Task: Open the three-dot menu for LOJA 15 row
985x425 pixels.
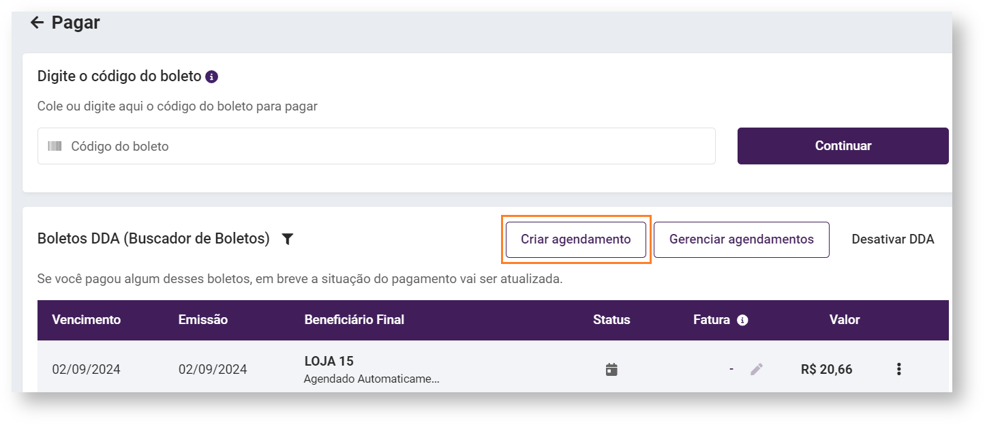Action: pos(899,369)
